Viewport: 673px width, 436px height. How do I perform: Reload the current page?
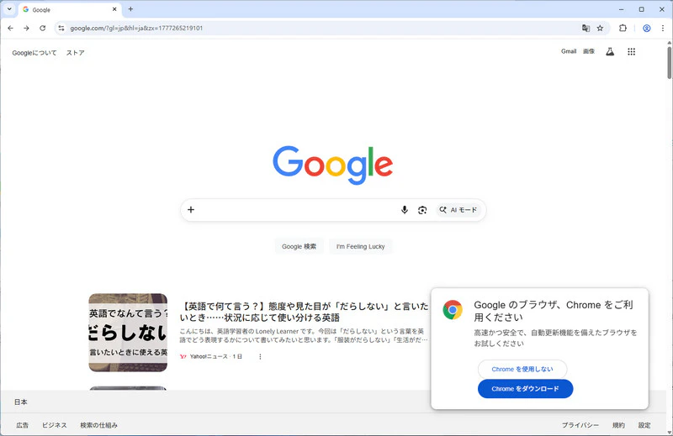click(43, 29)
